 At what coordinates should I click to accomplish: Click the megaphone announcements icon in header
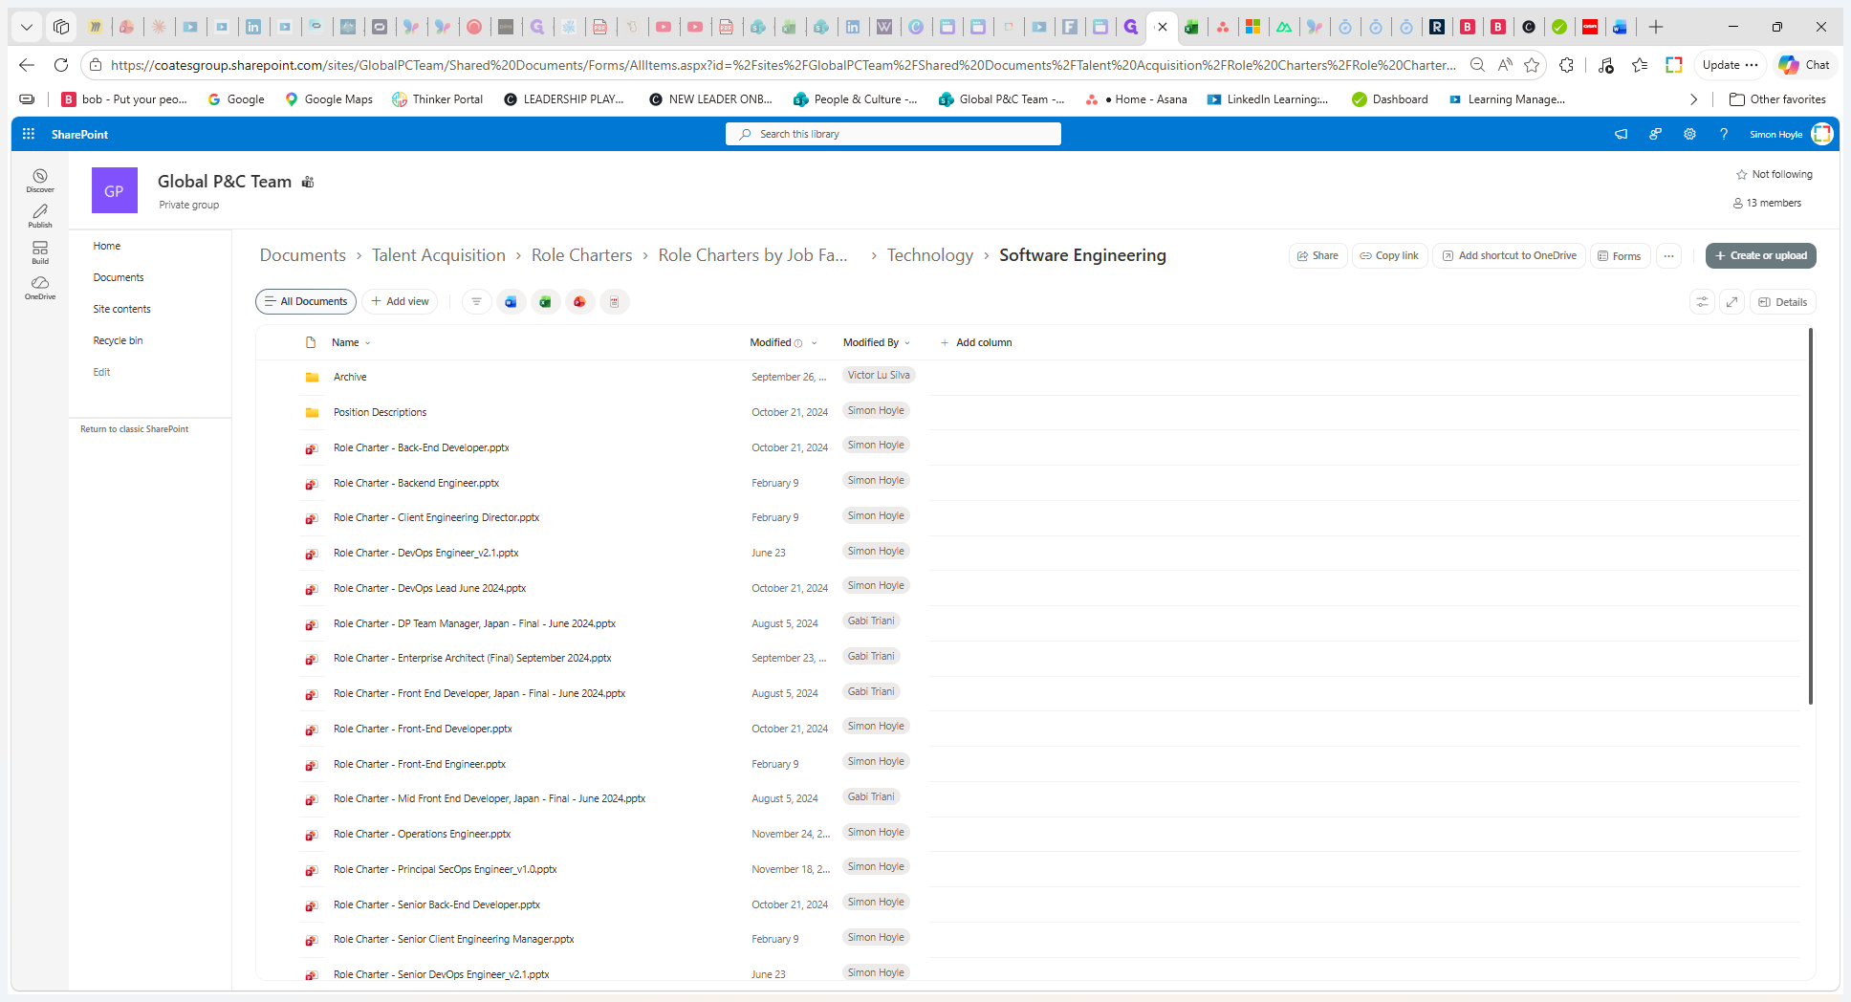pos(1621,134)
